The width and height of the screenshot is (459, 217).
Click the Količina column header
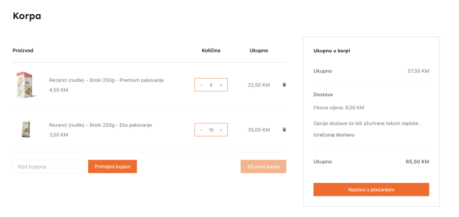(x=211, y=50)
